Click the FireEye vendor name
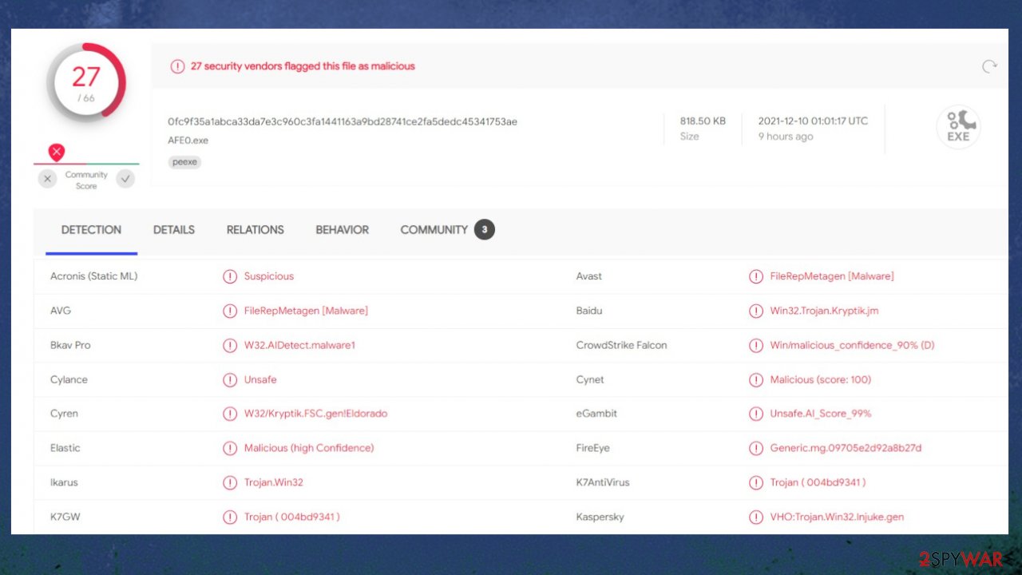Image resolution: width=1022 pixels, height=575 pixels. pos(593,448)
